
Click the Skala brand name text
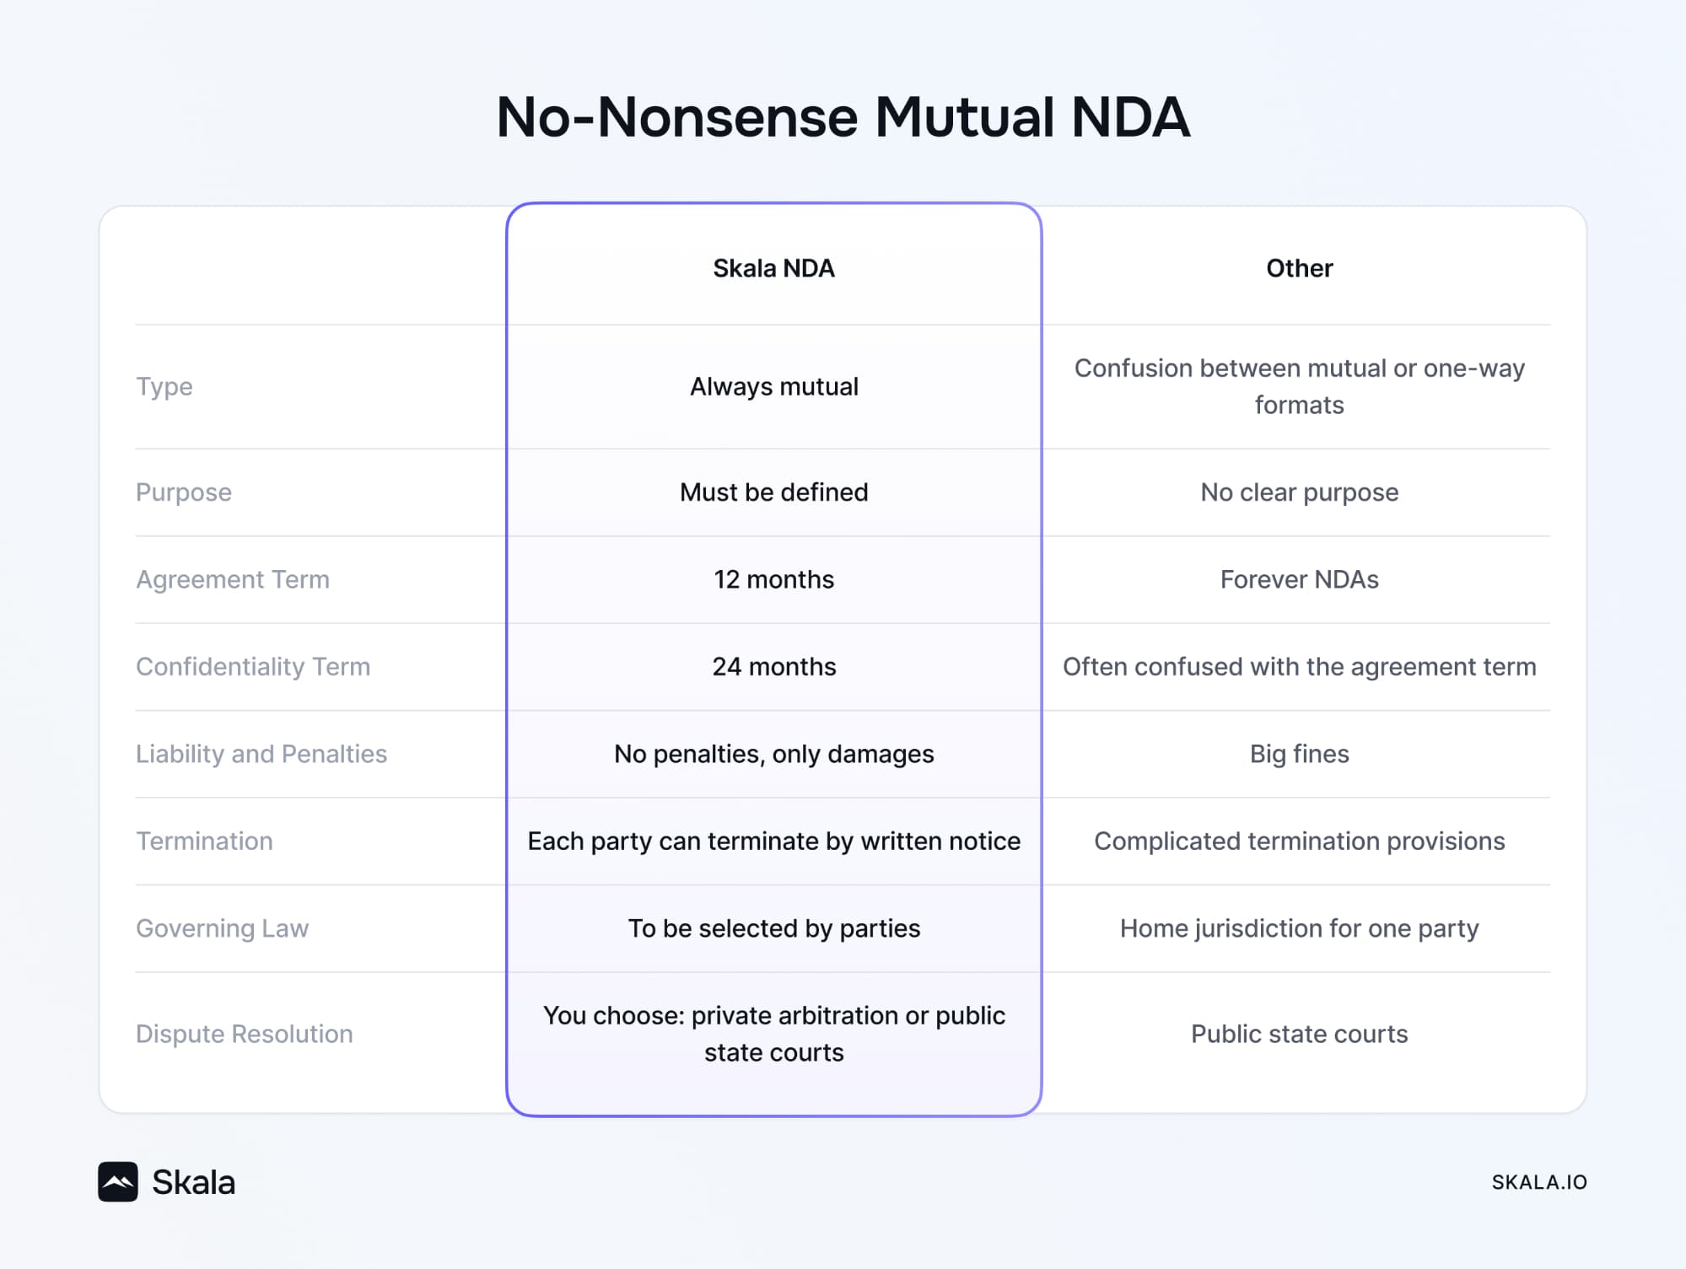coord(194,1182)
